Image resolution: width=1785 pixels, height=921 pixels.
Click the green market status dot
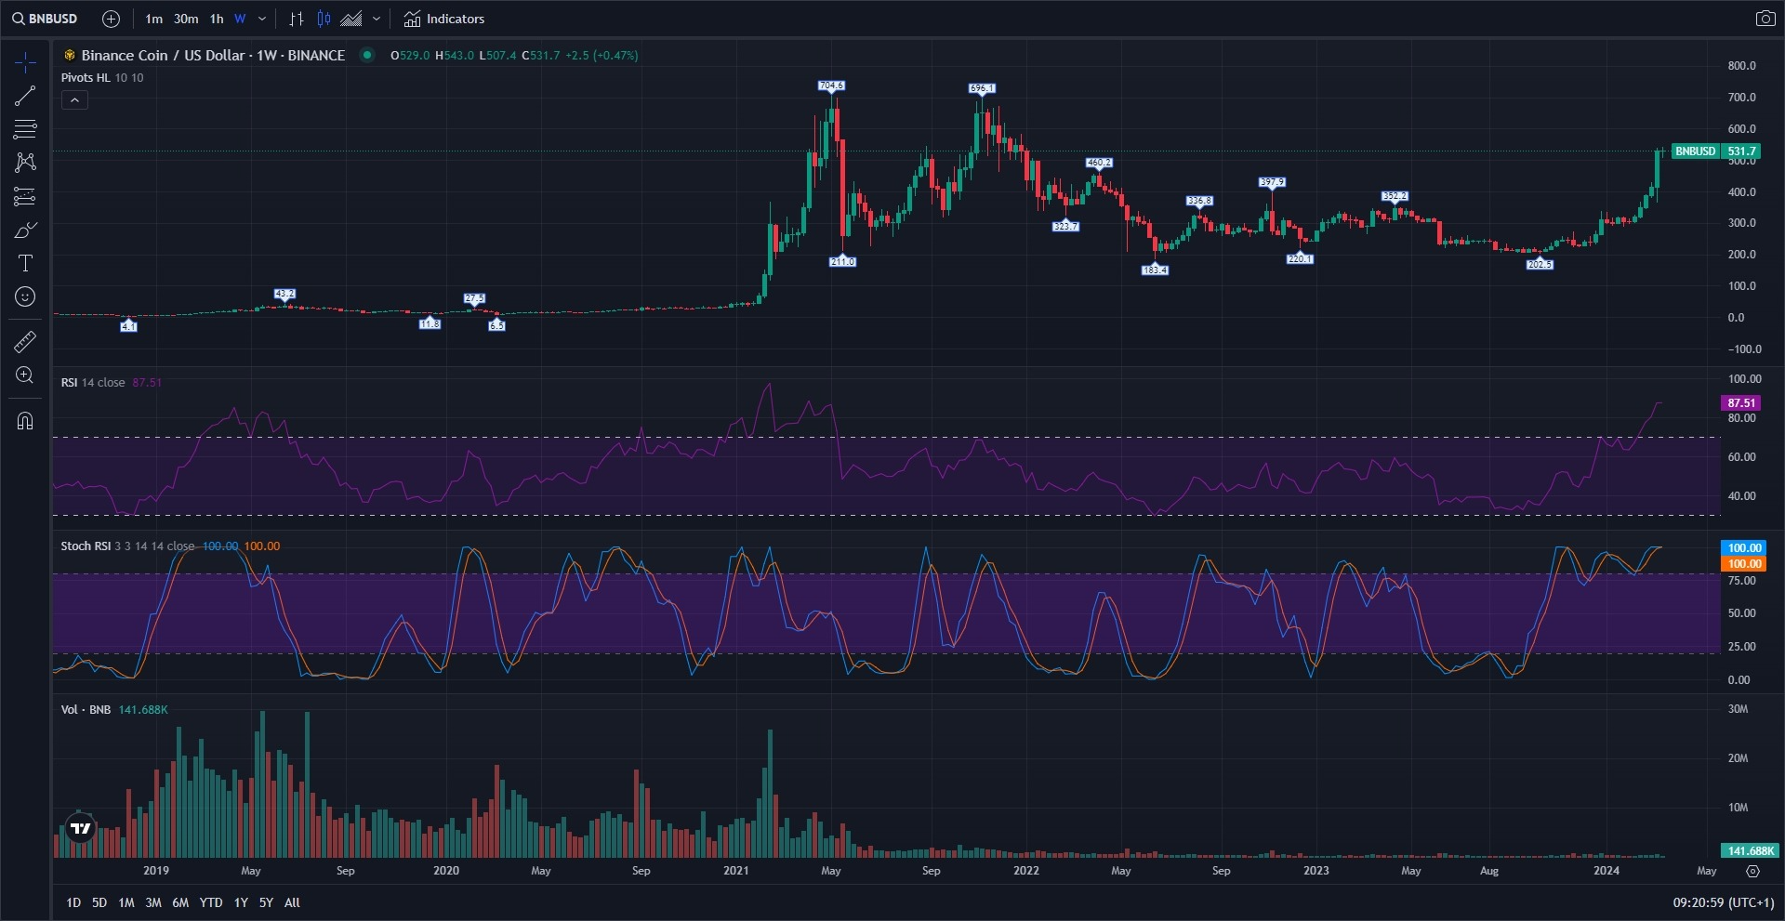coord(367,56)
